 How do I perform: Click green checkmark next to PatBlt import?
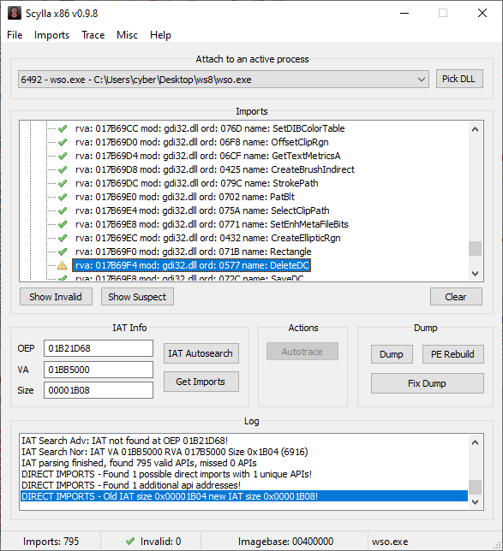click(x=63, y=197)
